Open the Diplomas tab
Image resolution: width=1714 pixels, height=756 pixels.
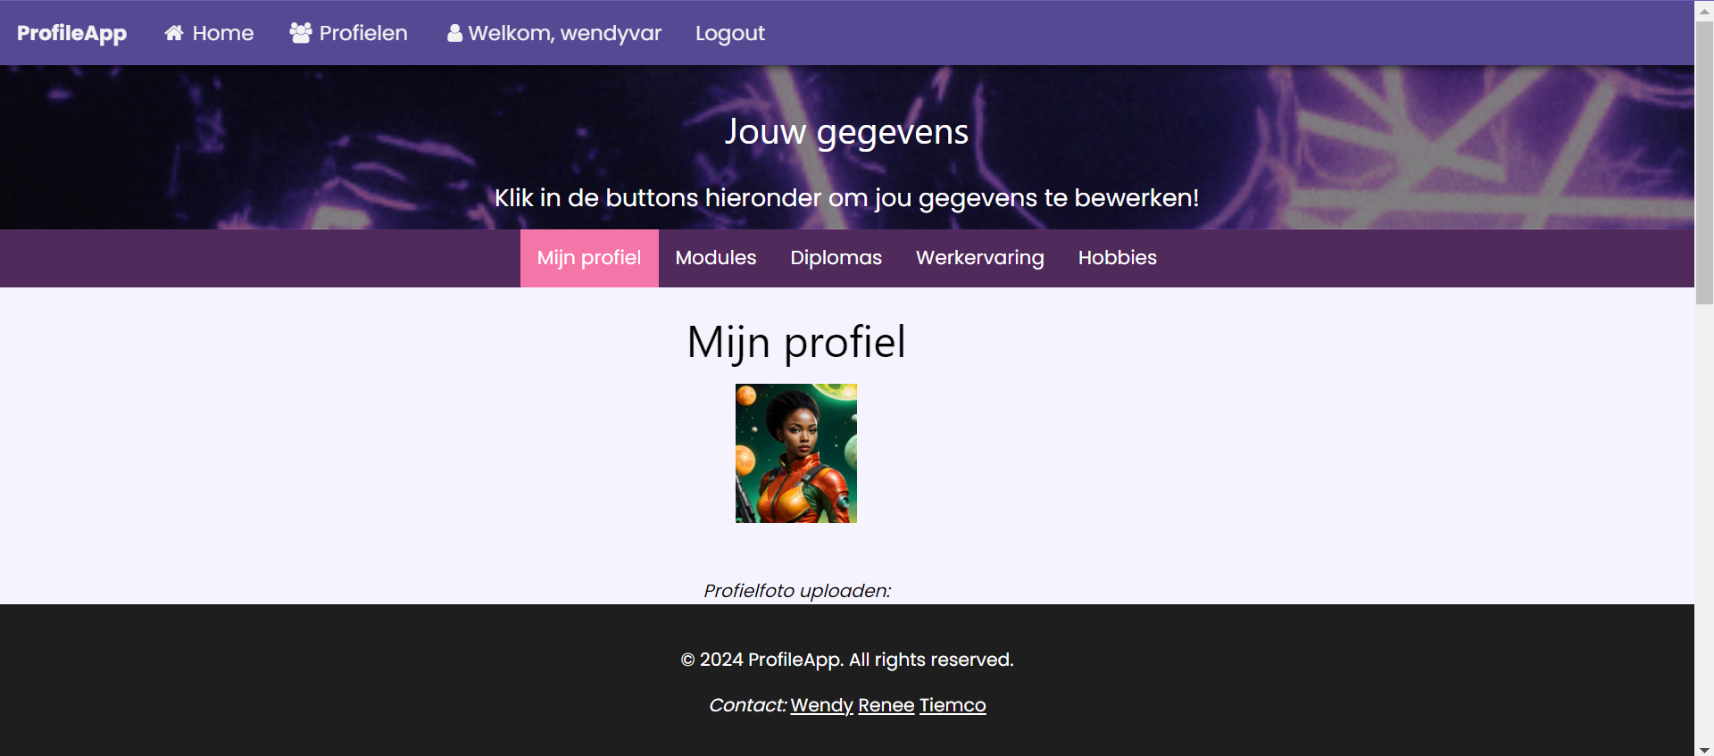[836, 258]
